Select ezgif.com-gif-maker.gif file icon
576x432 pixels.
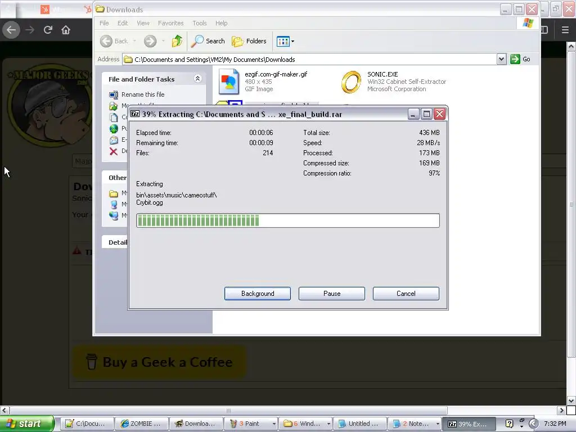tap(229, 82)
